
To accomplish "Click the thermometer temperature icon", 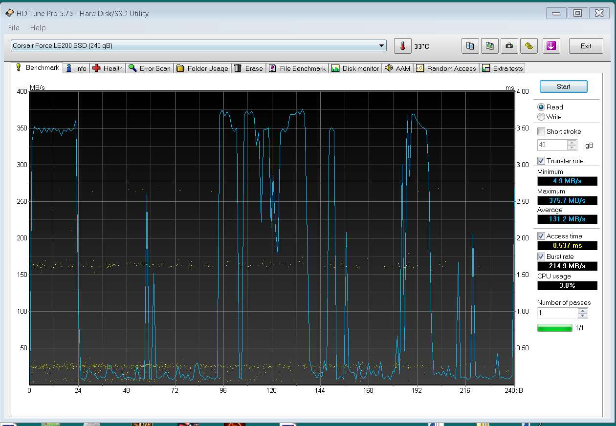I will click(x=403, y=46).
